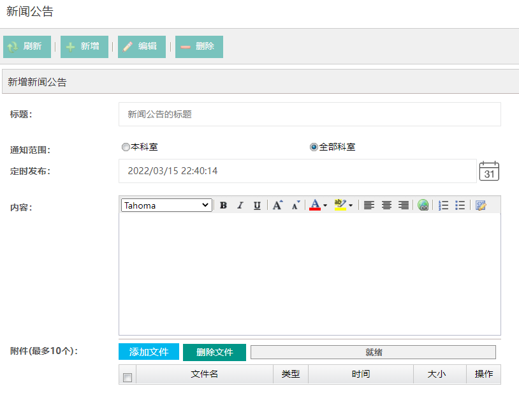519x393 pixels.
Task: Apply red font color A icon
Action: [315, 205]
